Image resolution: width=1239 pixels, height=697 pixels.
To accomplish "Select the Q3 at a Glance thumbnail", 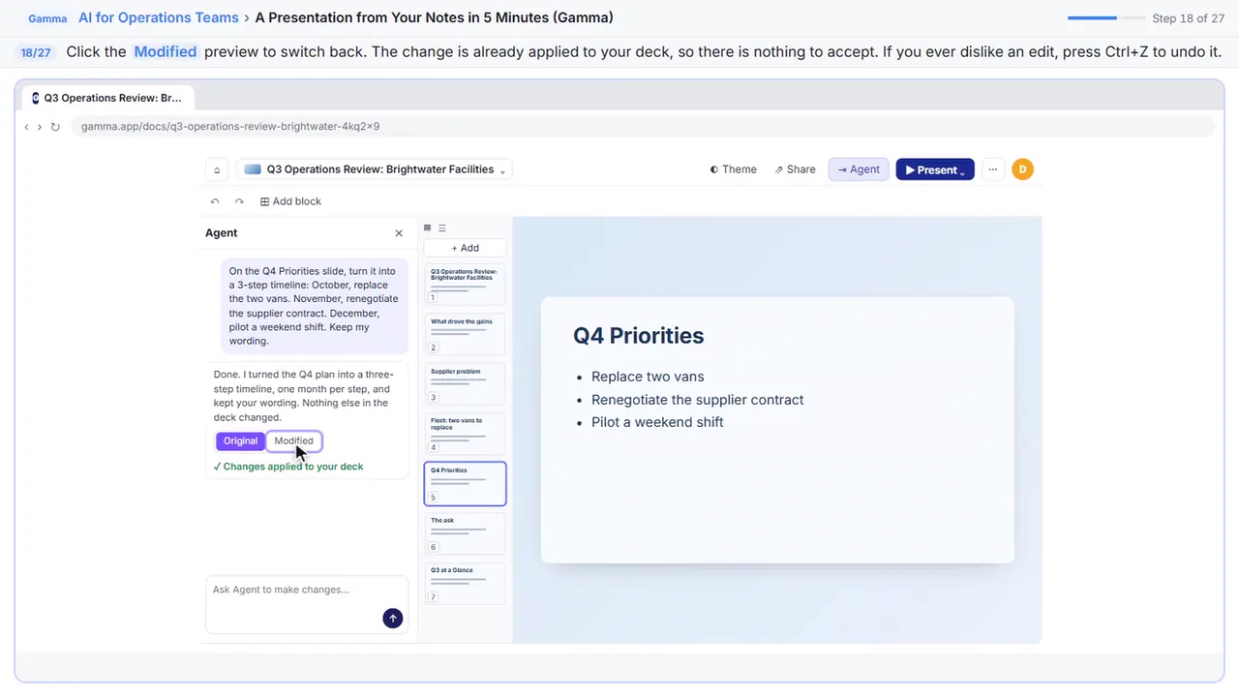I will pyautogui.click(x=465, y=584).
